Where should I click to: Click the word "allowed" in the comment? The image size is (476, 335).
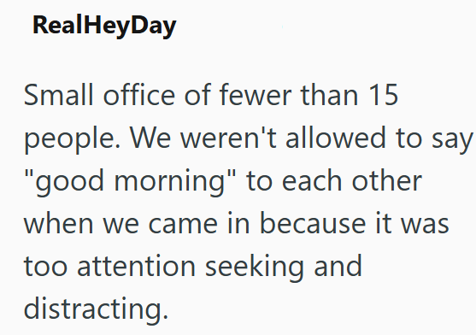[336, 138]
